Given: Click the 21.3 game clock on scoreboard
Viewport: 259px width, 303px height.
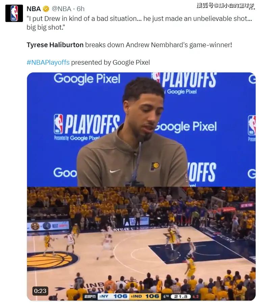Looking at the screenshot, I should click(x=181, y=297).
